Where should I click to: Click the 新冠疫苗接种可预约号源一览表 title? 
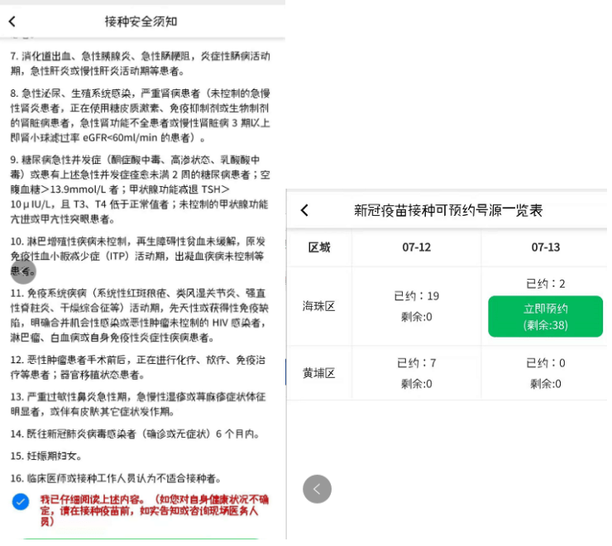point(448,210)
